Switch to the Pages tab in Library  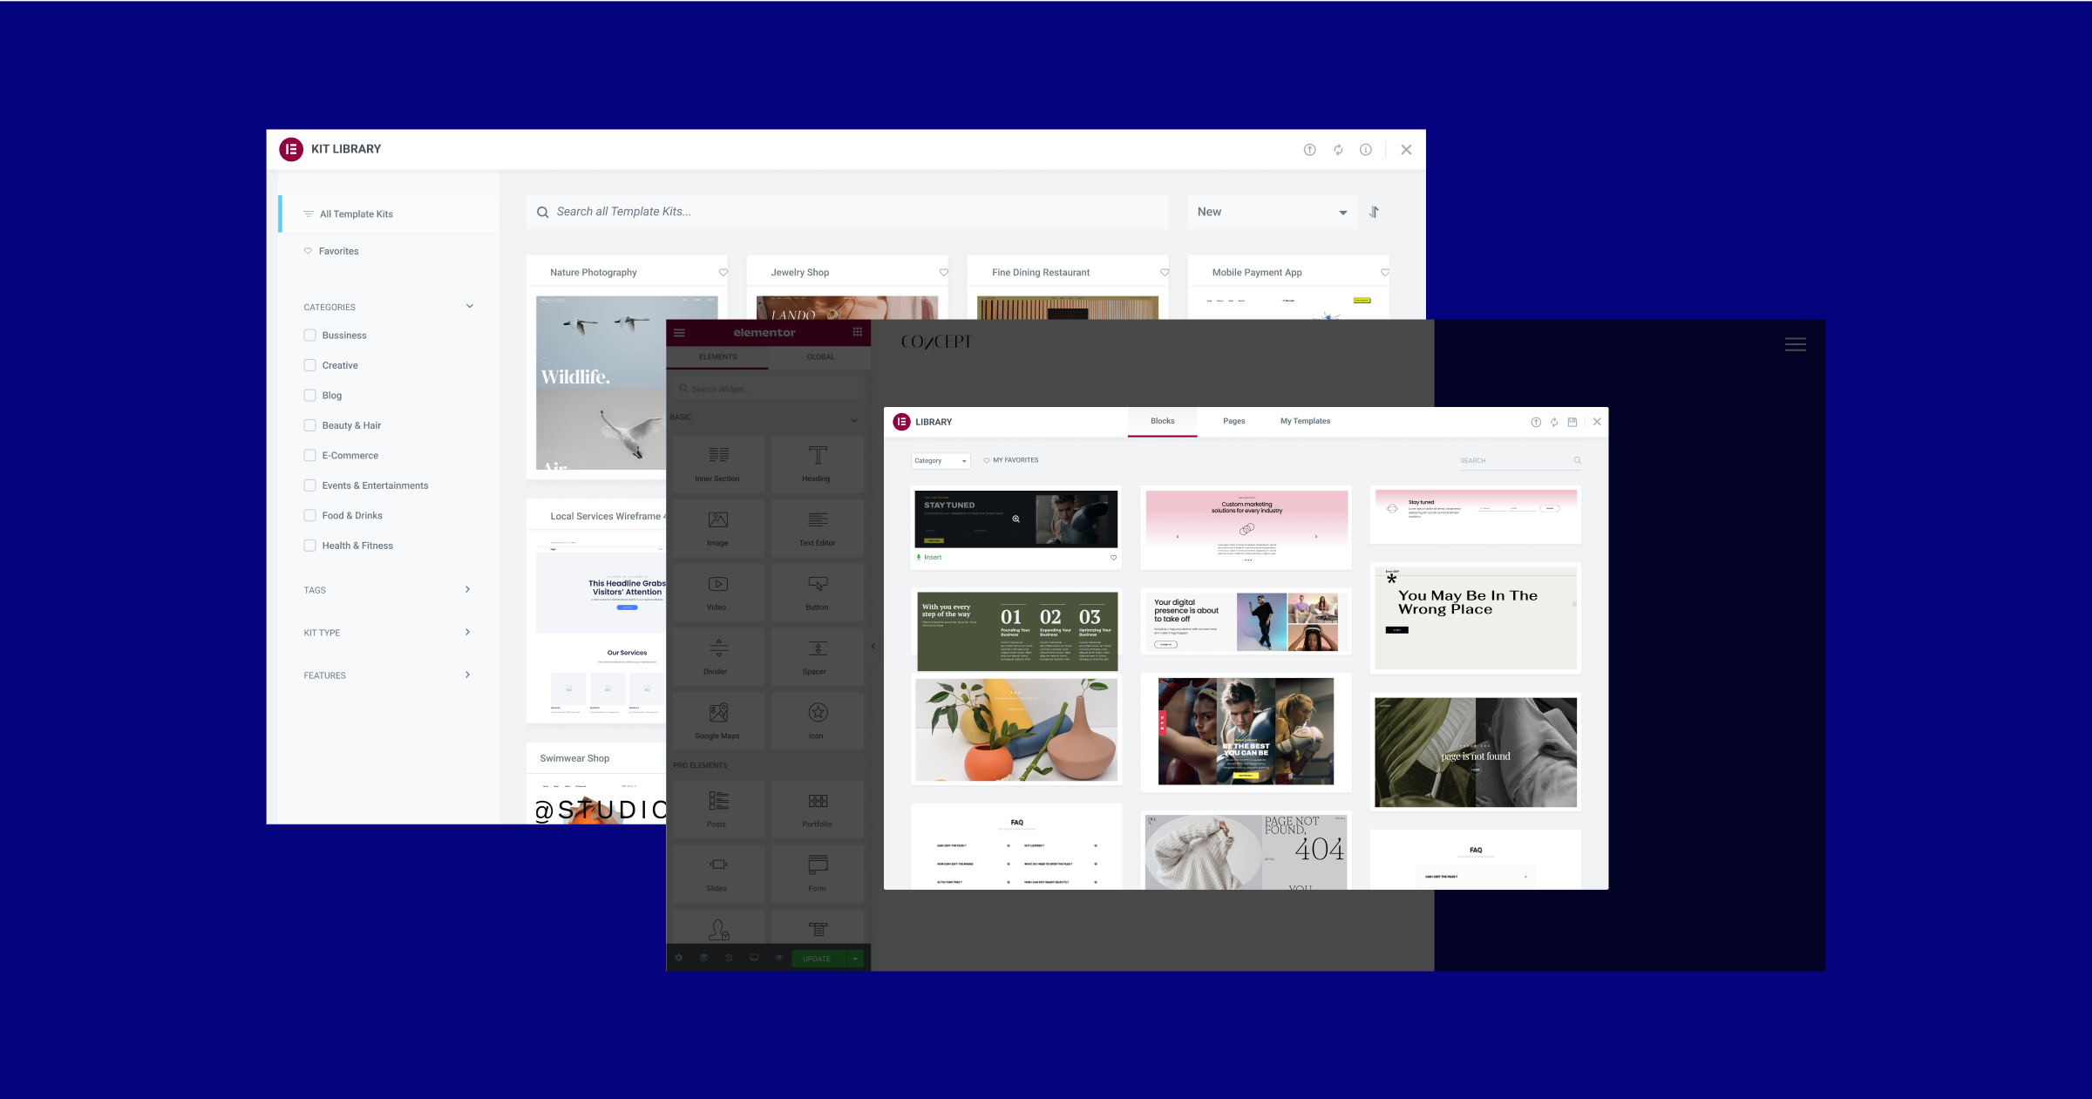pos(1233,421)
